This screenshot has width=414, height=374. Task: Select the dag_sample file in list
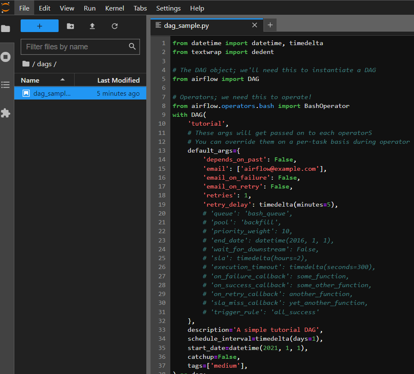coord(52,94)
